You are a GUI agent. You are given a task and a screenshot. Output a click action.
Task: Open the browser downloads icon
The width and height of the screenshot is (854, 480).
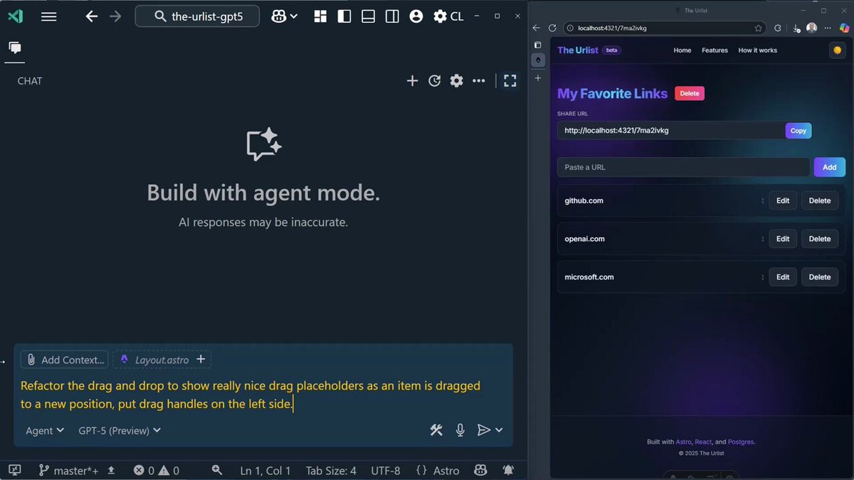pos(796,28)
